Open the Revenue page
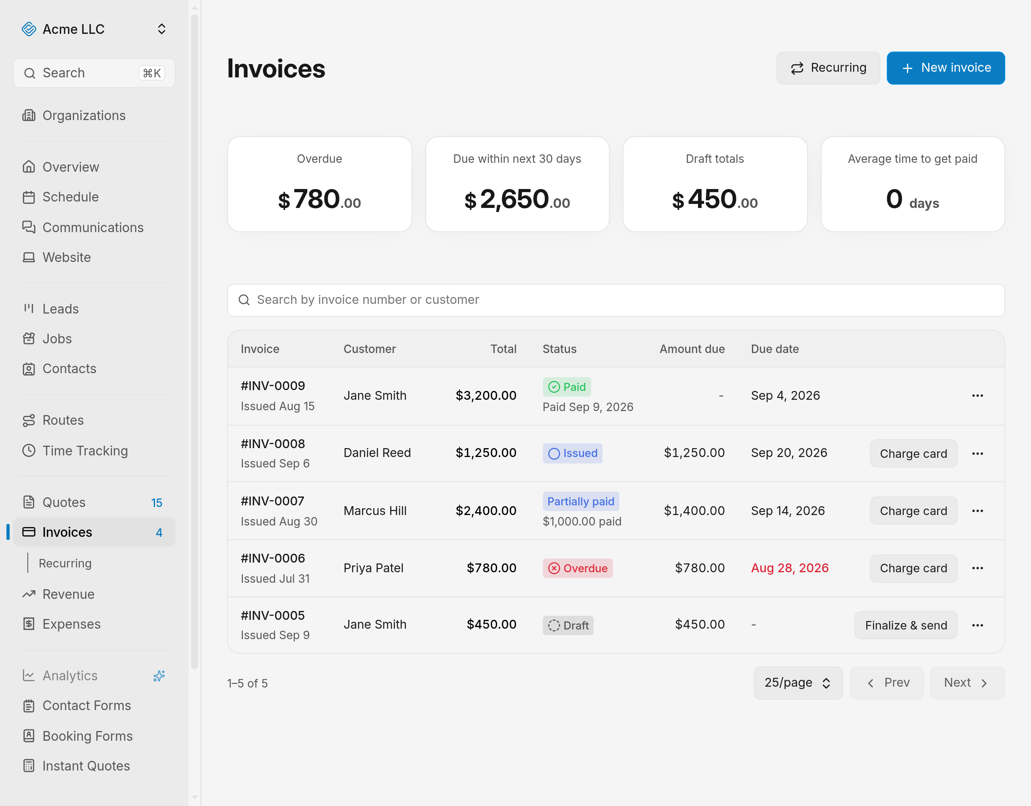Screen dimensions: 1031x806 (x=94, y=594)
